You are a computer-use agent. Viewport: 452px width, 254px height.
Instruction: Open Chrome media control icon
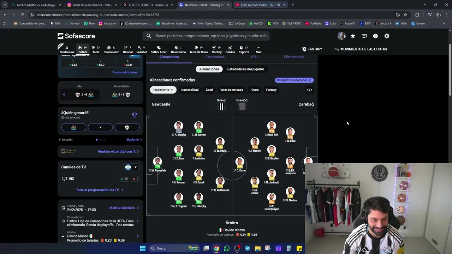(429, 15)
